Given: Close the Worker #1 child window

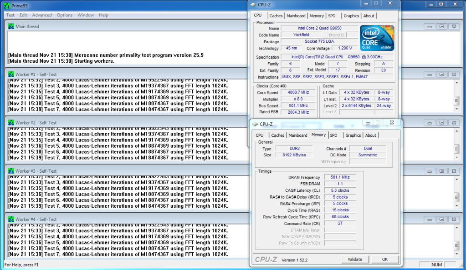Looking at the screenshot, I should coord(454,74).
